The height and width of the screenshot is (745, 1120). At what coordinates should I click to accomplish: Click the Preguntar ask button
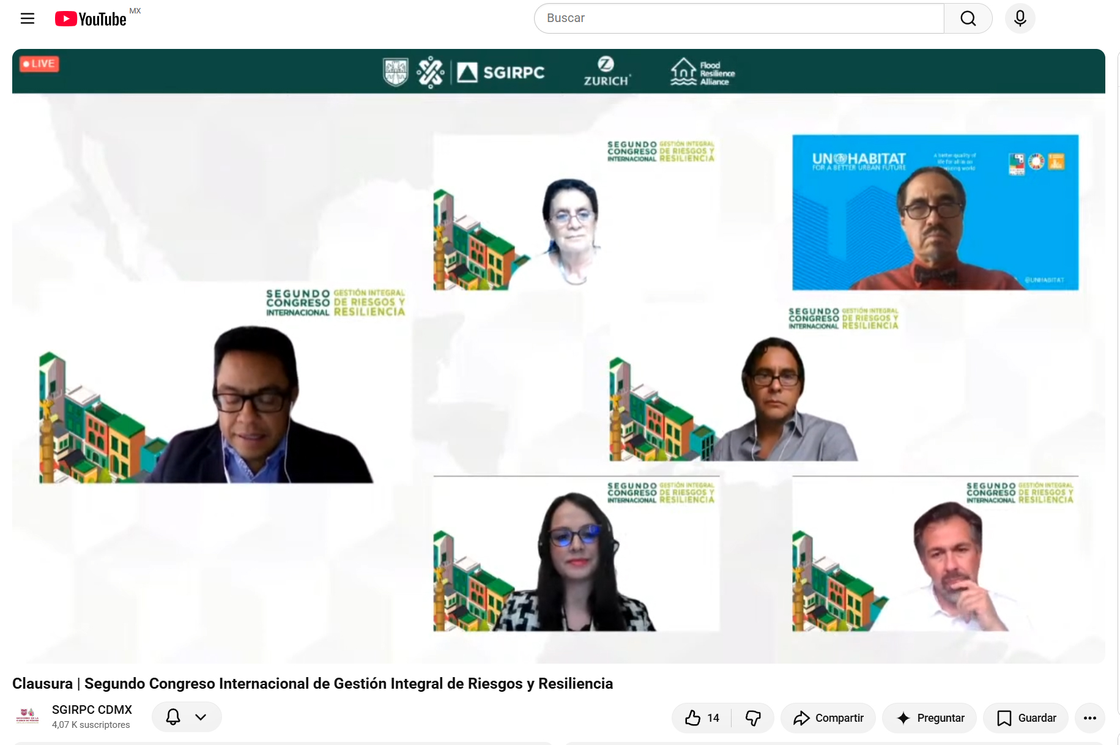pos(930,718)
